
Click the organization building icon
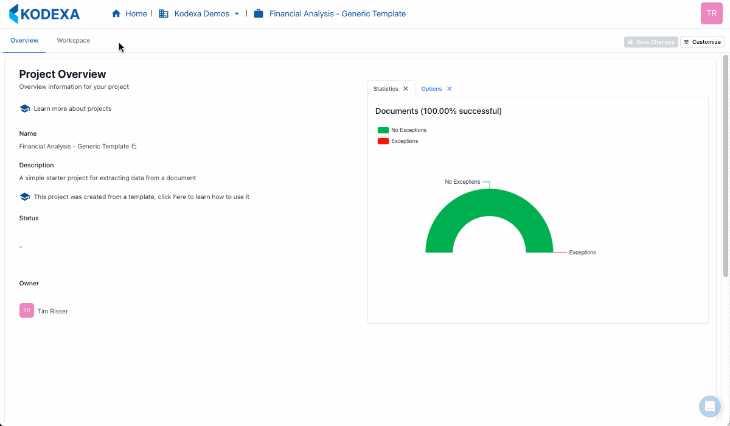pos(164,13)
